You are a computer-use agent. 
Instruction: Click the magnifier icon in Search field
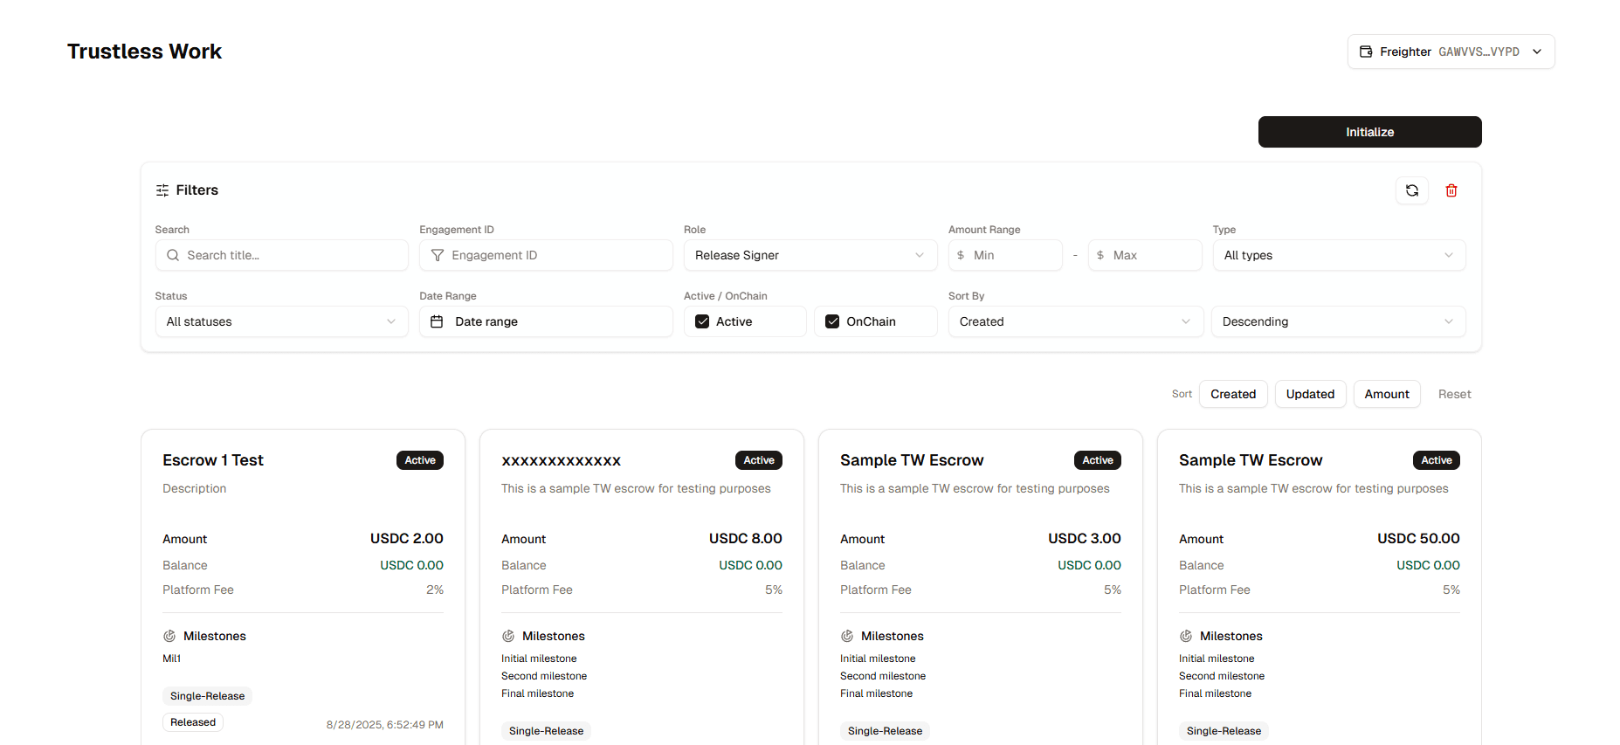tap(173, 255)
